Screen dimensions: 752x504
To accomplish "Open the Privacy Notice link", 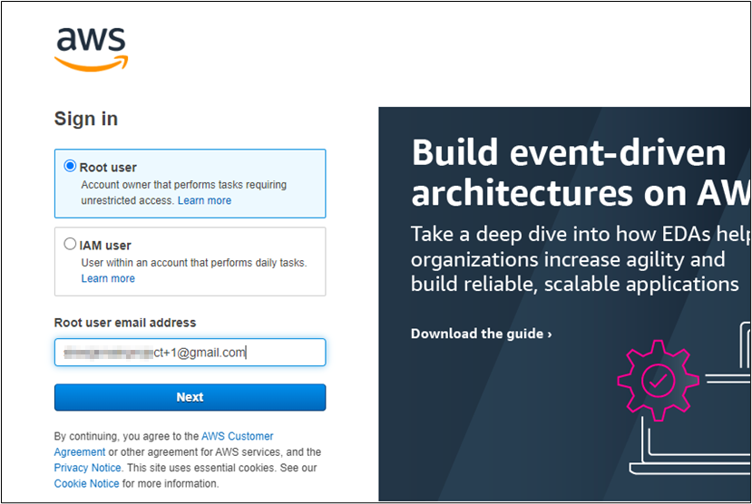I will tap(87, 468).
